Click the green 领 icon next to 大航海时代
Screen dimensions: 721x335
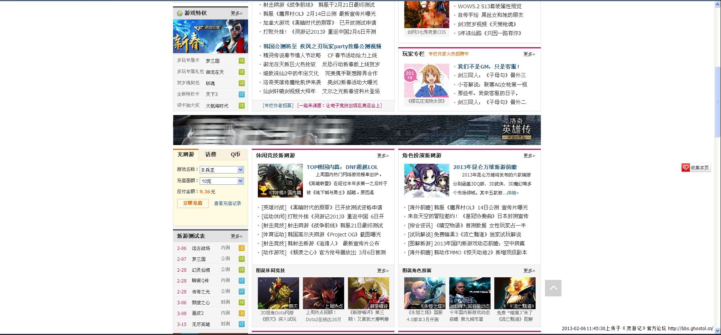242,106
